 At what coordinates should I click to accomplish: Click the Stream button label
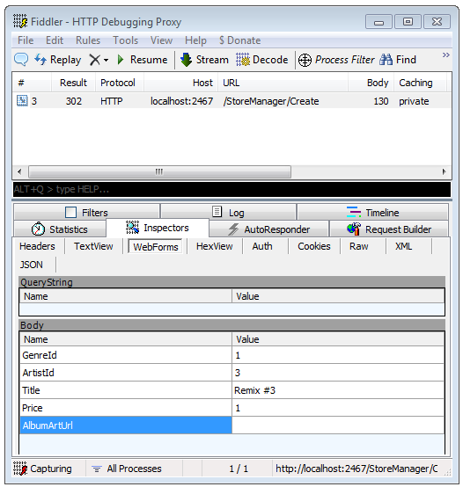(212, 60)
